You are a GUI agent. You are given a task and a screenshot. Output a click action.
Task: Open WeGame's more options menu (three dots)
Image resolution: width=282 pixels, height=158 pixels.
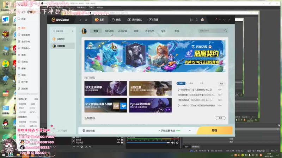[215, 20]
